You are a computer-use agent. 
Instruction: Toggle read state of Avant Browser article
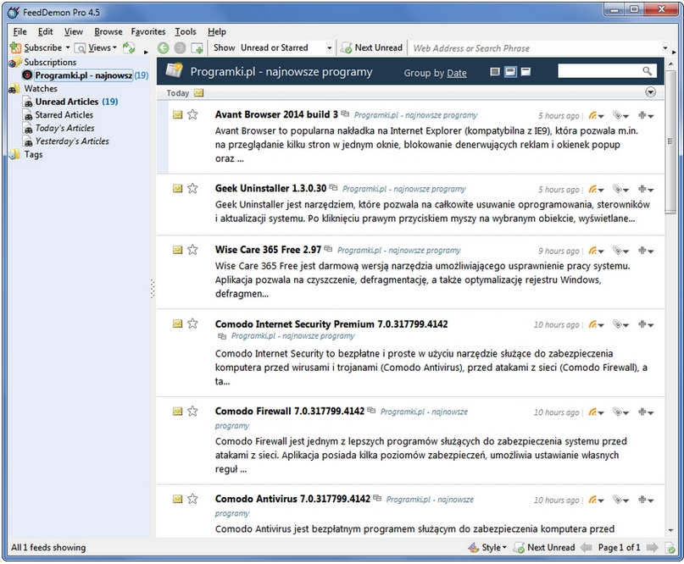177,114
